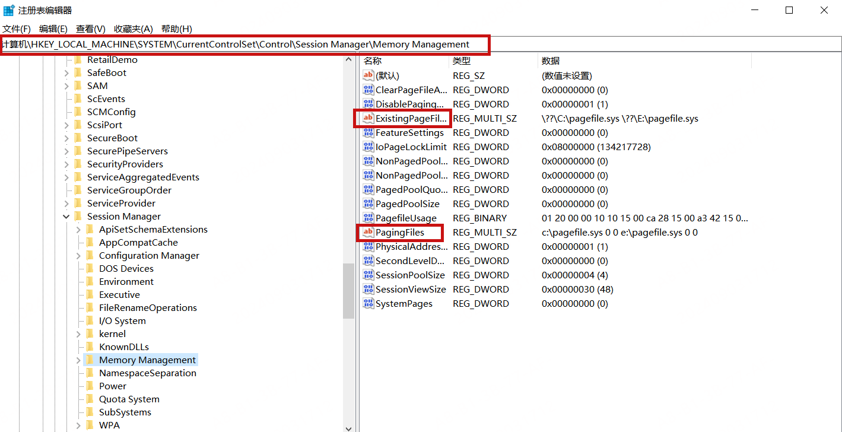
Task: Click the ExistingPageFiles value icon
Action: tap(368, 119)
